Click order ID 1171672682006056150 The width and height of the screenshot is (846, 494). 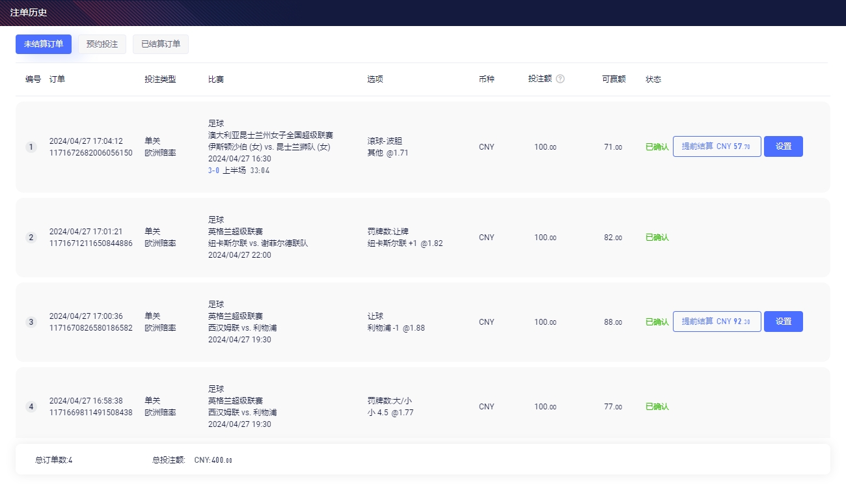click(x=91, y=153)
